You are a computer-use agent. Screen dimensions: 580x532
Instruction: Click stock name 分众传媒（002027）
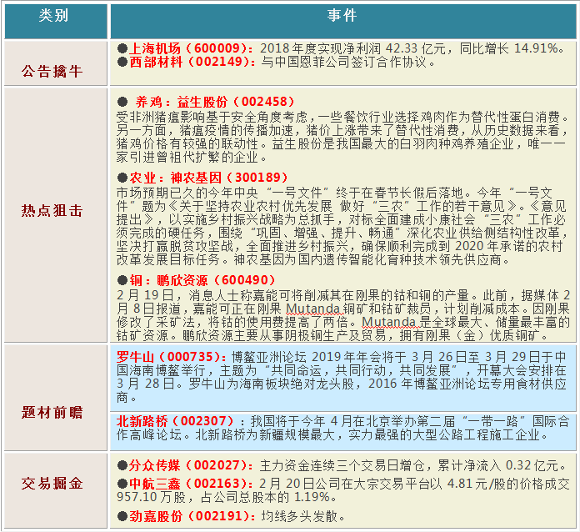tap(188, 465)
